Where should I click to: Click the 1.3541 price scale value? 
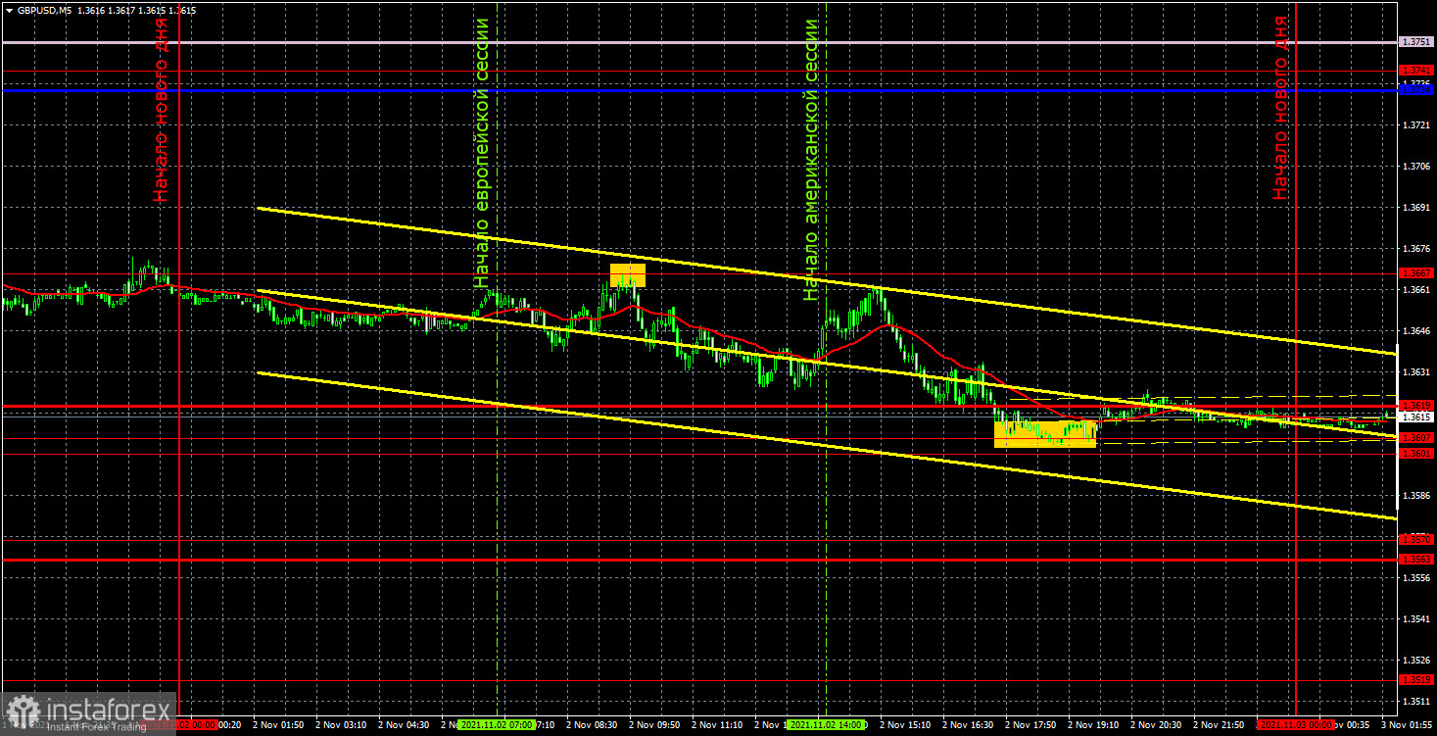pyautogui.click(x=1415, y=619)
